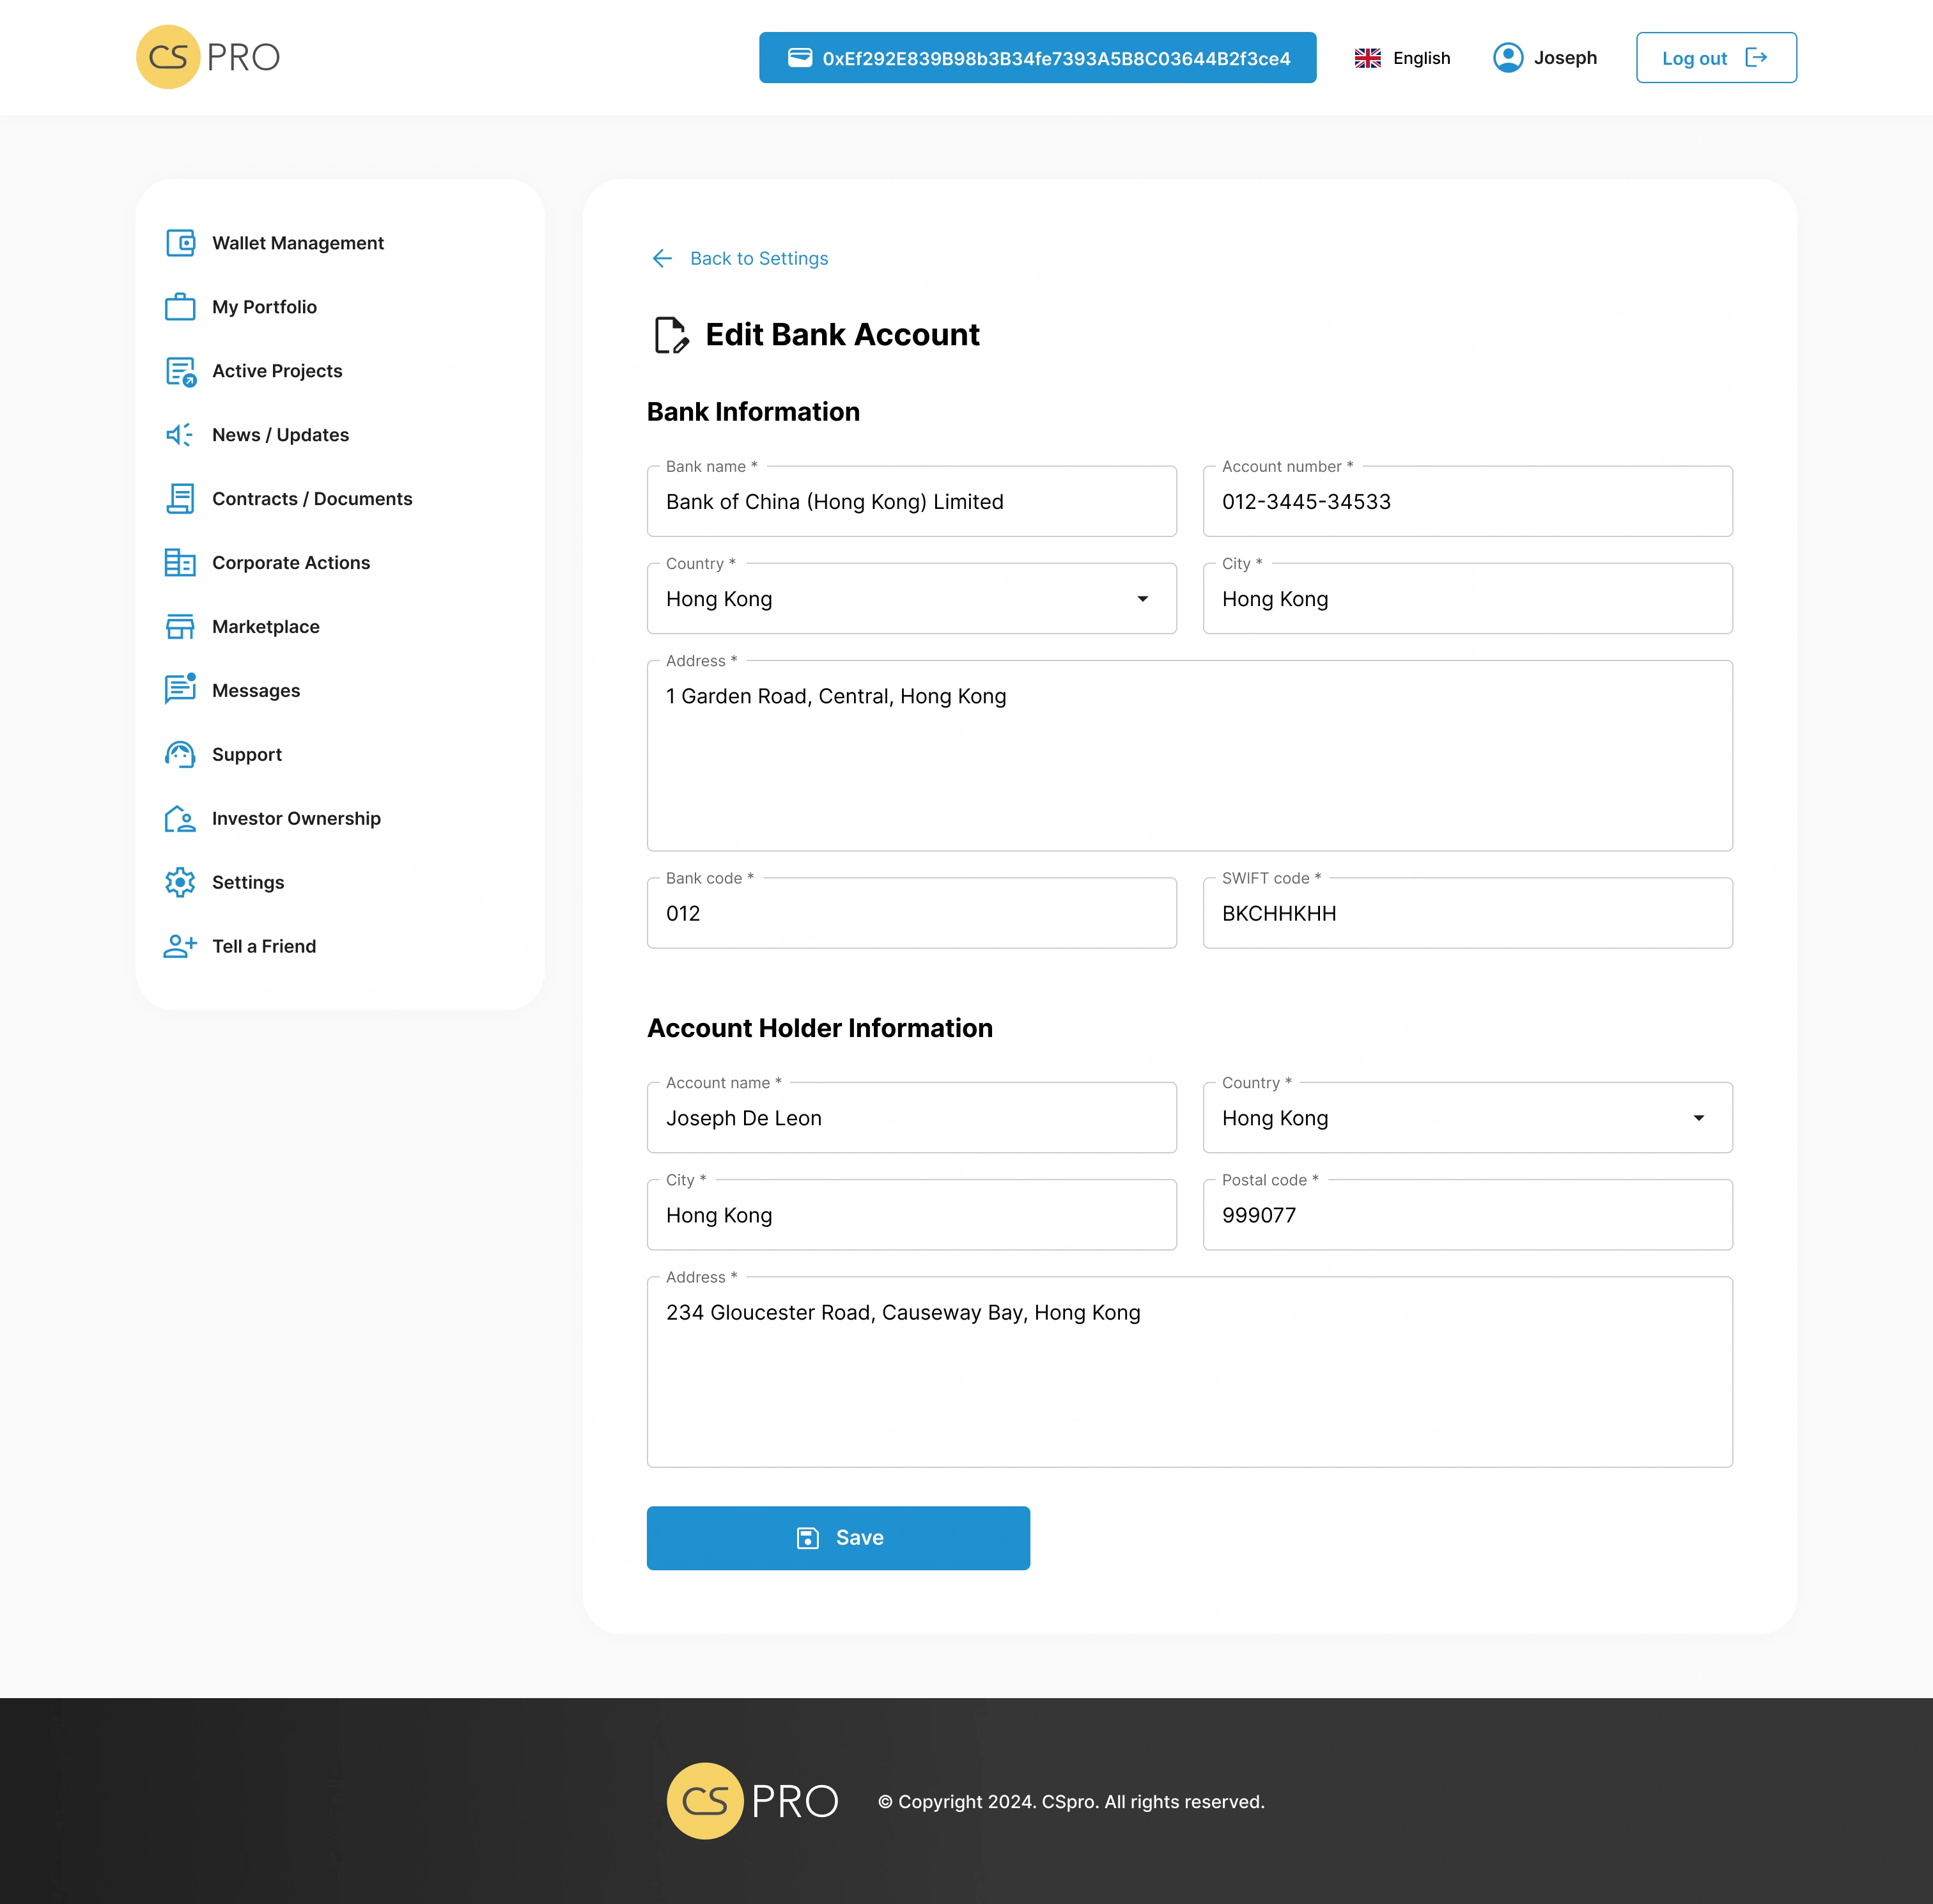Open Investor Ownership menu item

296,818
